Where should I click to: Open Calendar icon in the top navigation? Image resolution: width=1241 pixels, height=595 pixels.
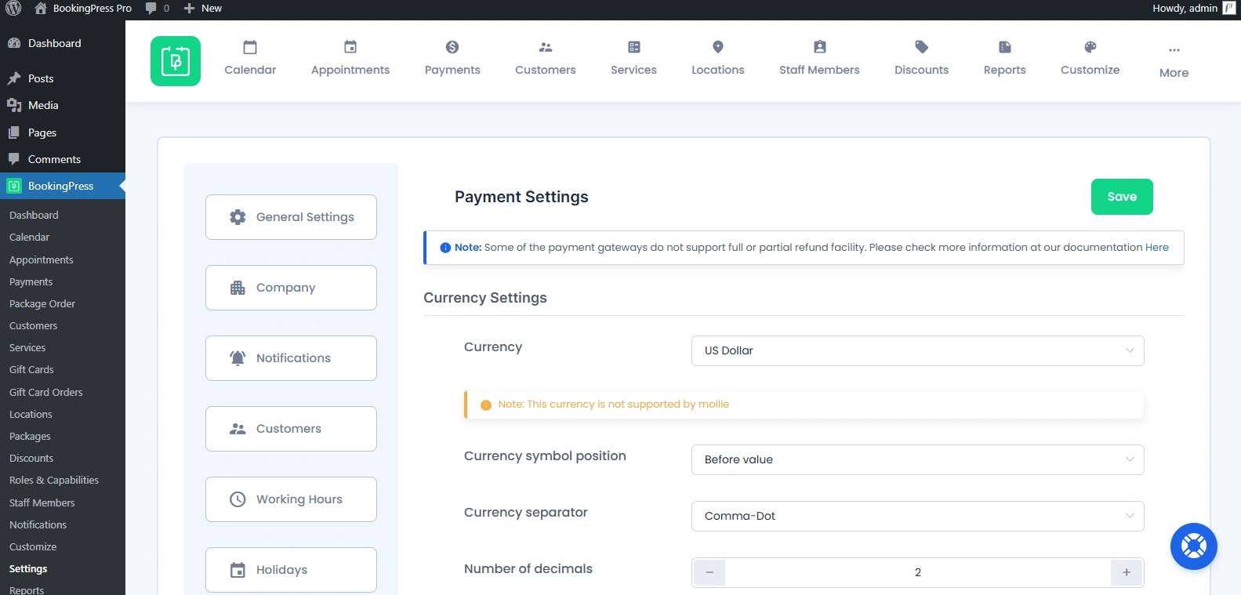[250, 47]
